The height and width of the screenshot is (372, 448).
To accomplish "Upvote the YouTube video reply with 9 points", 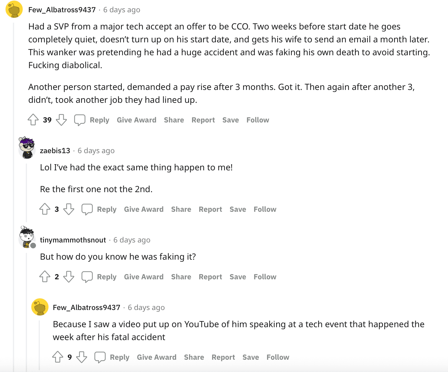I will point(58,357).
